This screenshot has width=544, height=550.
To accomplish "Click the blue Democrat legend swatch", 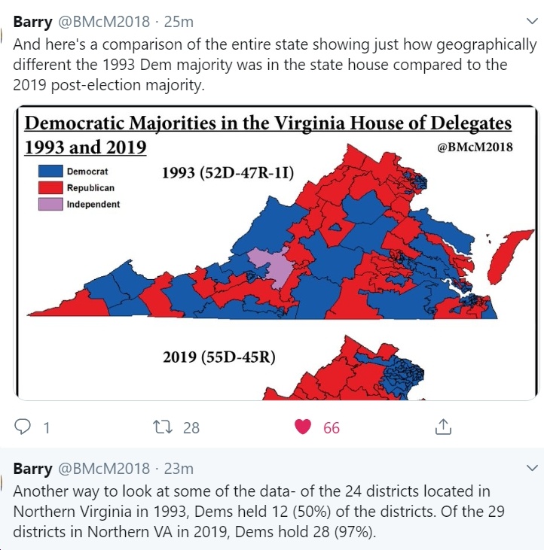I will pos(50,172).
